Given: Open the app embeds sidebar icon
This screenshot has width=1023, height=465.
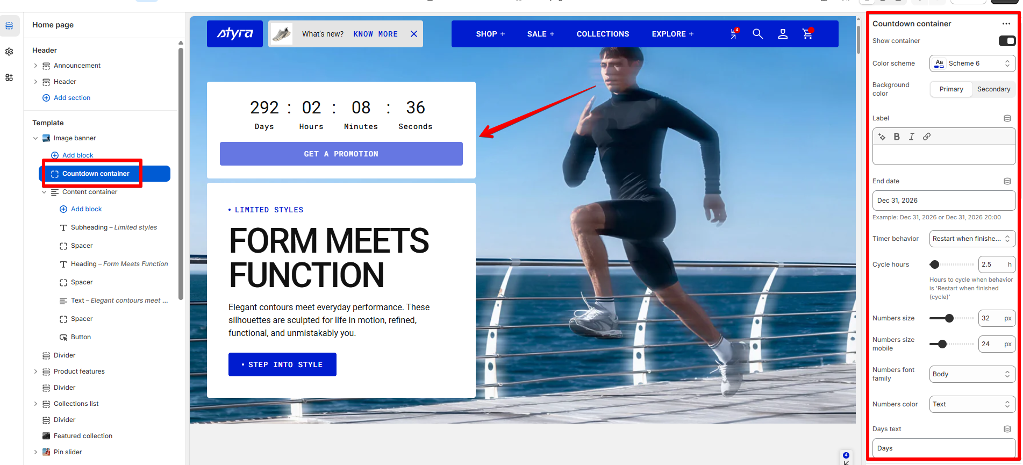Looking at the screenshot, I should tap(9, 77).
